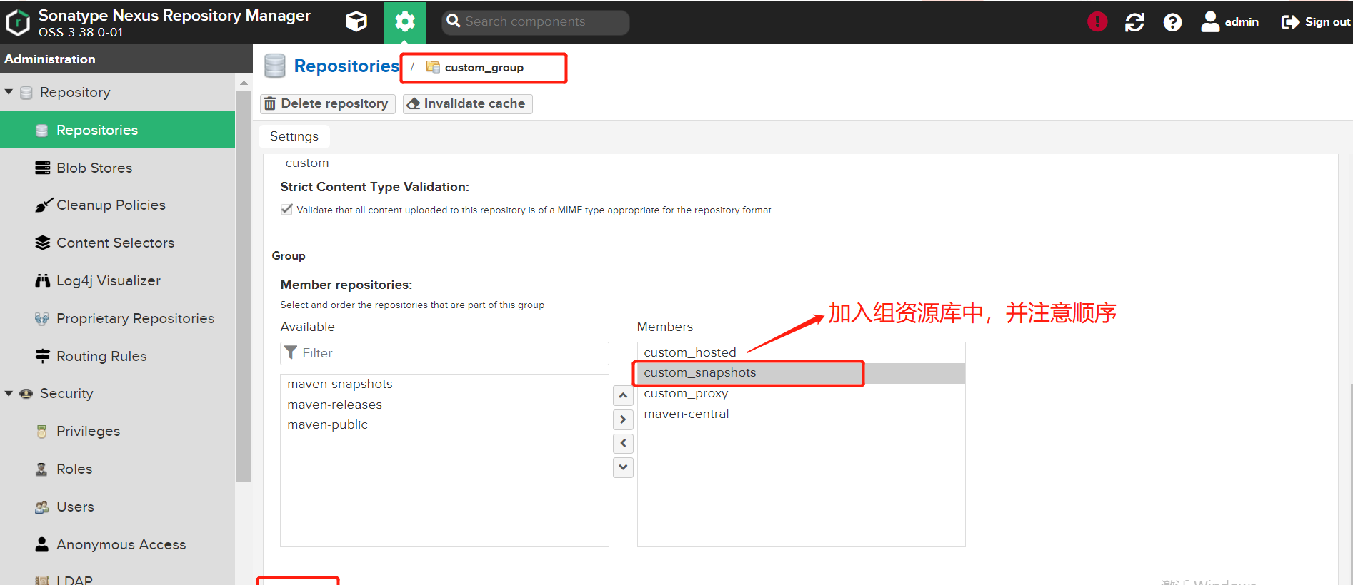Click the sidebar scroll up arrow
1353x585 pixels.
tap(244, 83)
